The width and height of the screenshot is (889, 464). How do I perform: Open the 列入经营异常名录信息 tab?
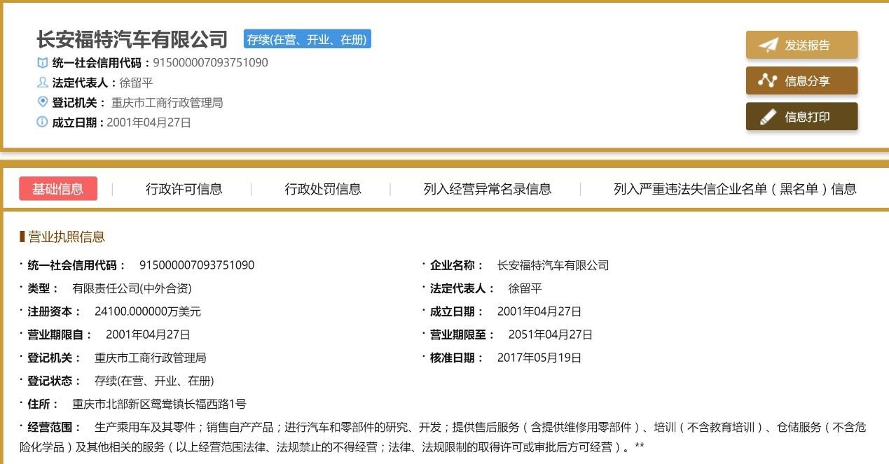click(x=488, y=189)
